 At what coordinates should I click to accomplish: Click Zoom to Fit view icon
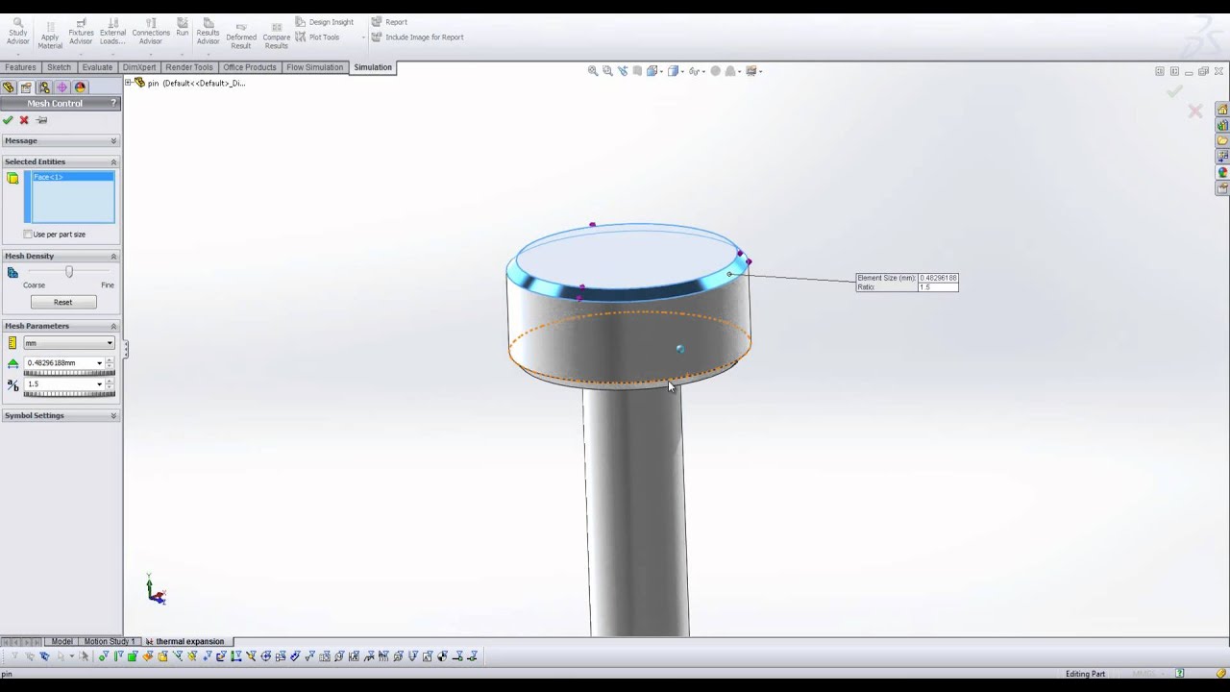(593, 71)
